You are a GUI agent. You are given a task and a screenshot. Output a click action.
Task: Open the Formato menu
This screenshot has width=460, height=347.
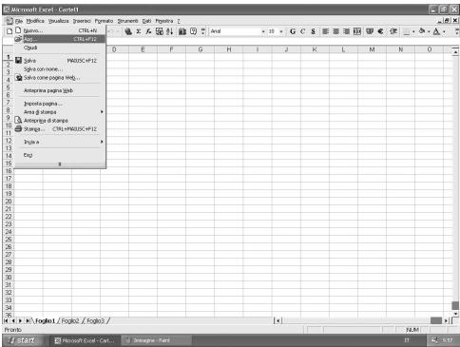pyautogui.click(x=104, y=21)
